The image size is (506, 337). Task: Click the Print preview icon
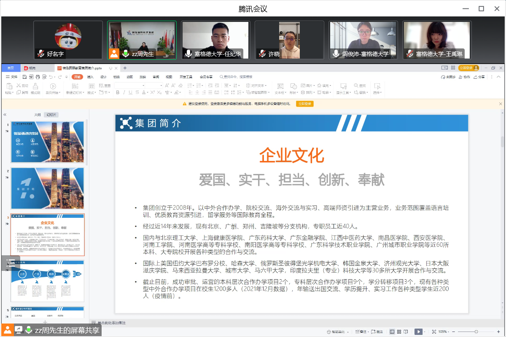point(44,77)
